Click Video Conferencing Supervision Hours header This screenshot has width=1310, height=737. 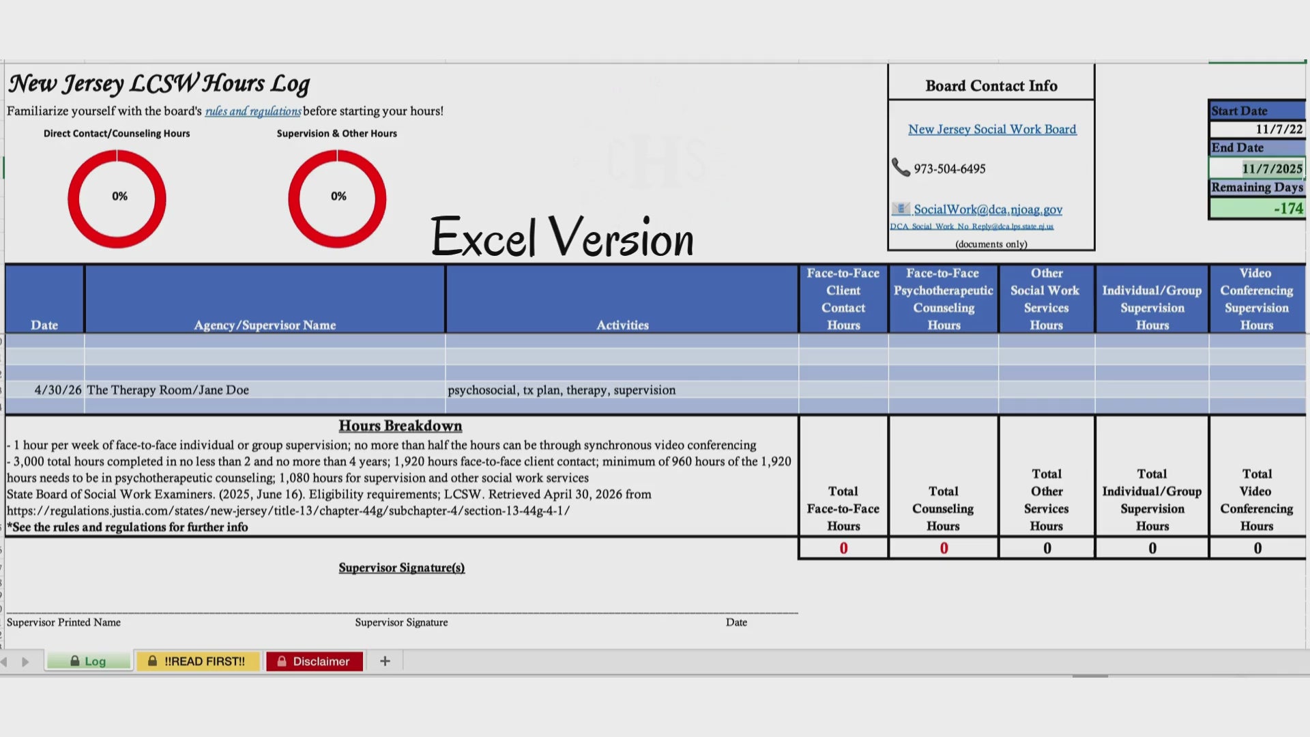click(1257, 299)
